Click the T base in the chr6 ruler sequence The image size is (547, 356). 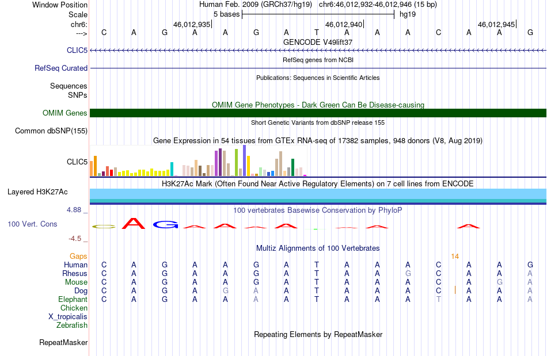[317, 32]
